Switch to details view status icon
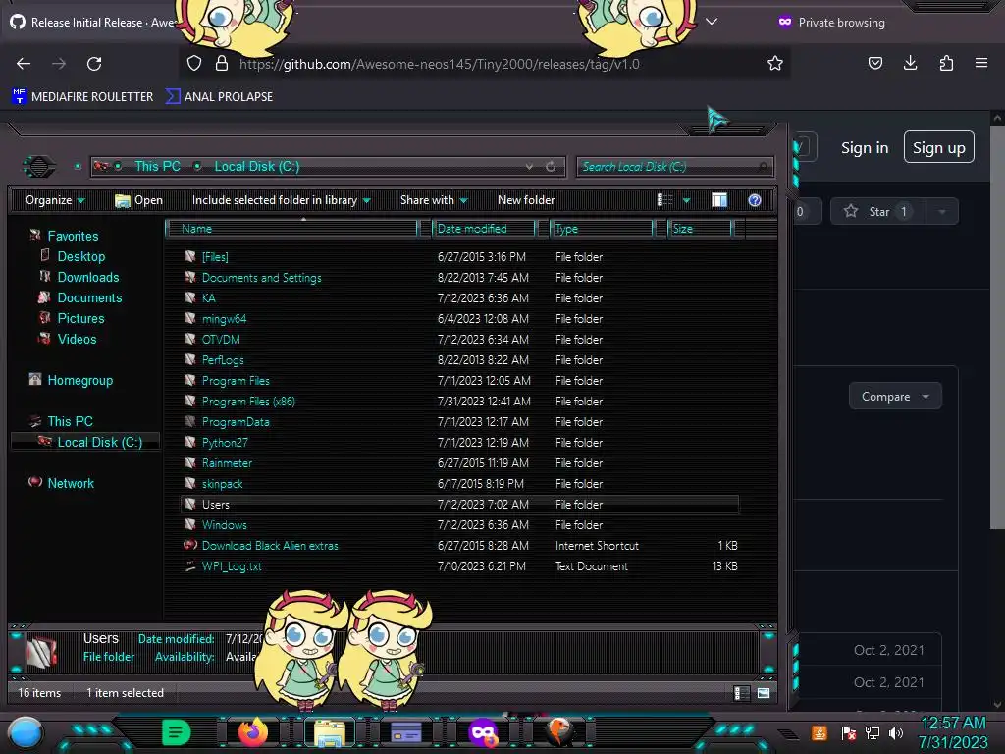This screenshot has width=1005, height=754. pyautogui.click(x=742, y=693)
